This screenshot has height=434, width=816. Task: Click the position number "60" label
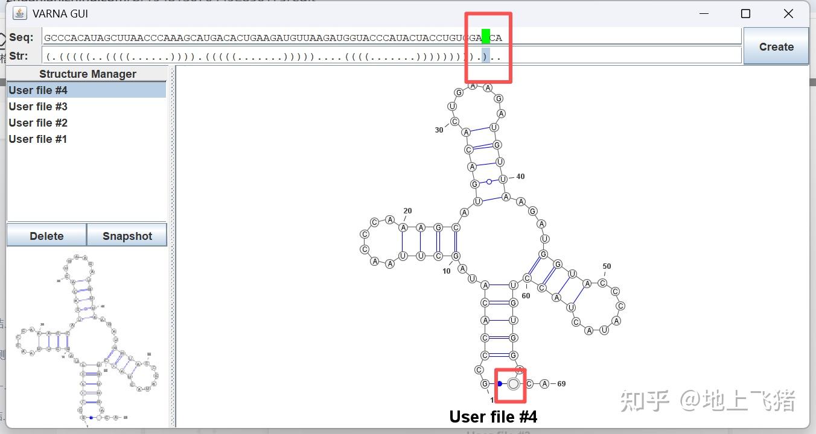[x=526, y=296]
